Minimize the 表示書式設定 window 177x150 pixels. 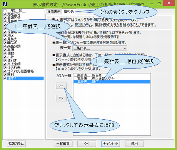pos(152,3)
